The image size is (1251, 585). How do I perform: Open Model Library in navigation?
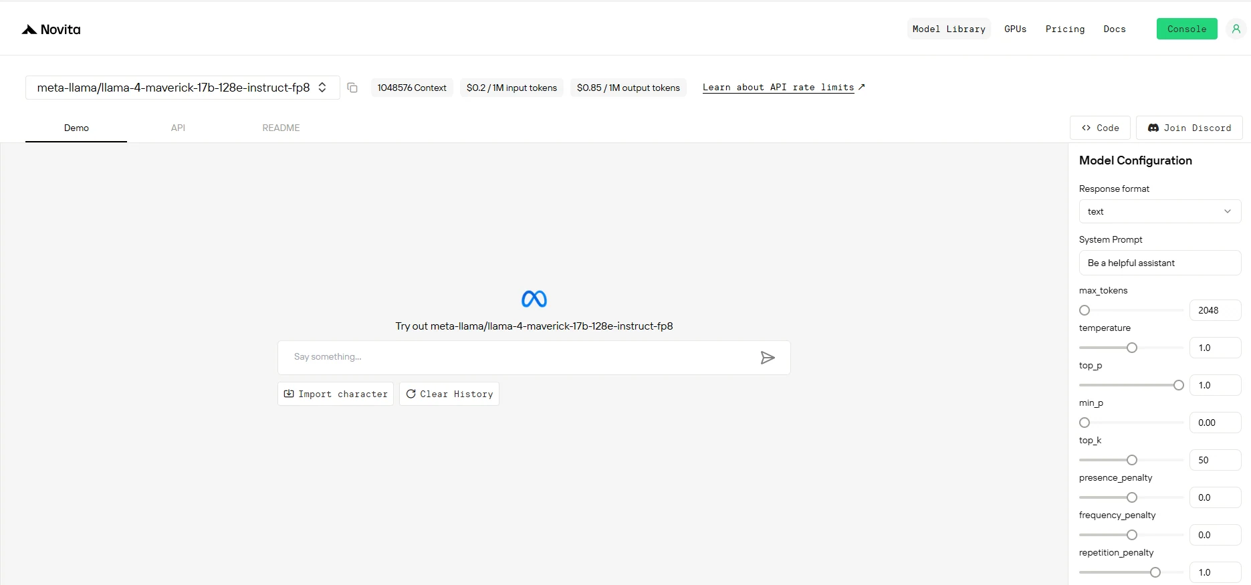tap(949, 29)
